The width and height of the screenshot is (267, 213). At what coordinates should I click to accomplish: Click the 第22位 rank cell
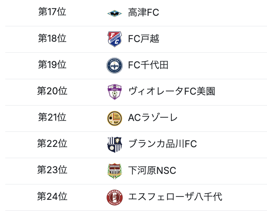pyautogui.click(x=52, y=144)
